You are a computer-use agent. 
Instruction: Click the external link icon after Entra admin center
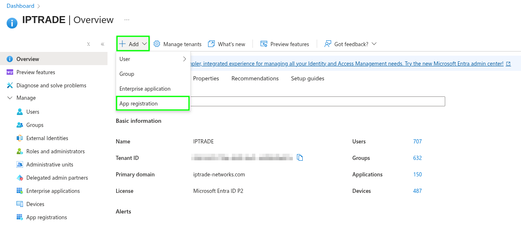[x=509, y=64]
